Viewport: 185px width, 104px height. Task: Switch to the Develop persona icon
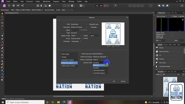click(x=14, y=6)
